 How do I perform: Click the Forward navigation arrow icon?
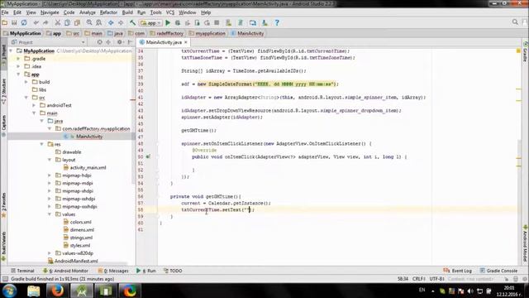(x=121, y=22)
